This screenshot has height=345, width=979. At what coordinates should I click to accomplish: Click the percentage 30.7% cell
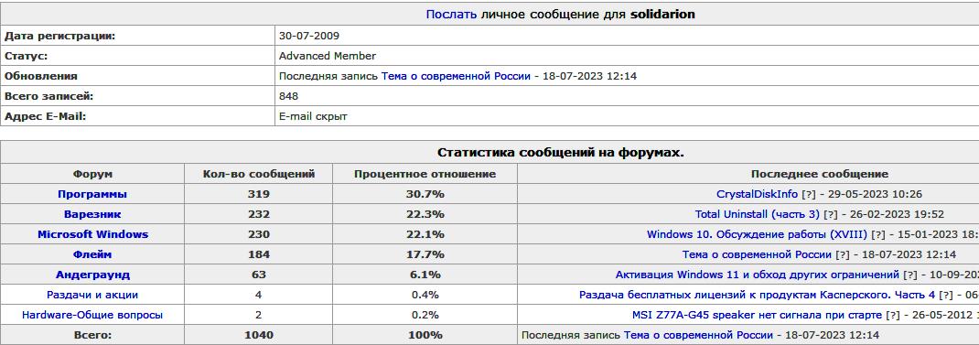pos(425,194)
